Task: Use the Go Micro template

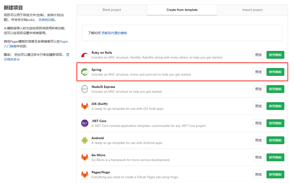Action: [x=275, y=157]
